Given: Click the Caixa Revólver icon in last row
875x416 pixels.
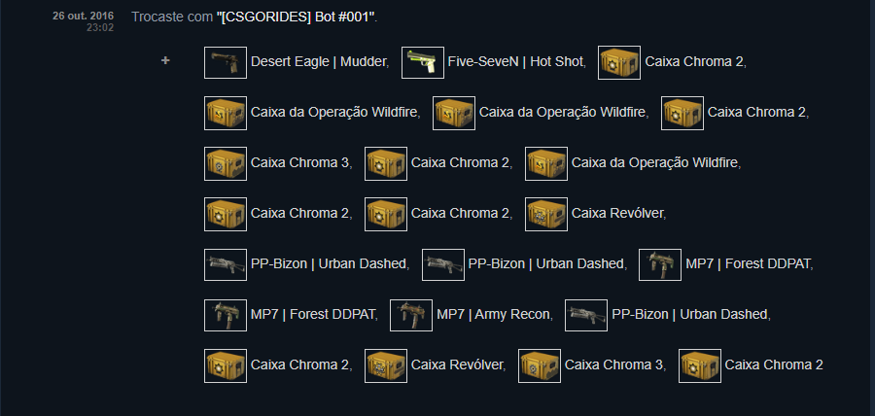Looking at the screenshot, I should pyautogui.click(x=386, y=365).
